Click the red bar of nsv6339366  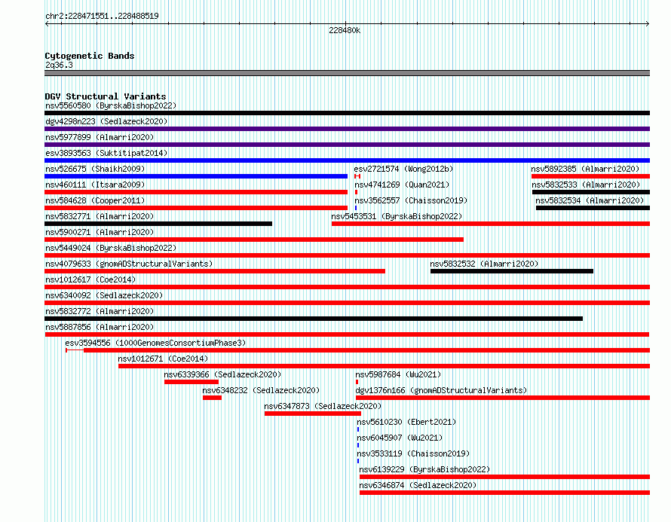pyautogui.click(x=191, y=382)
